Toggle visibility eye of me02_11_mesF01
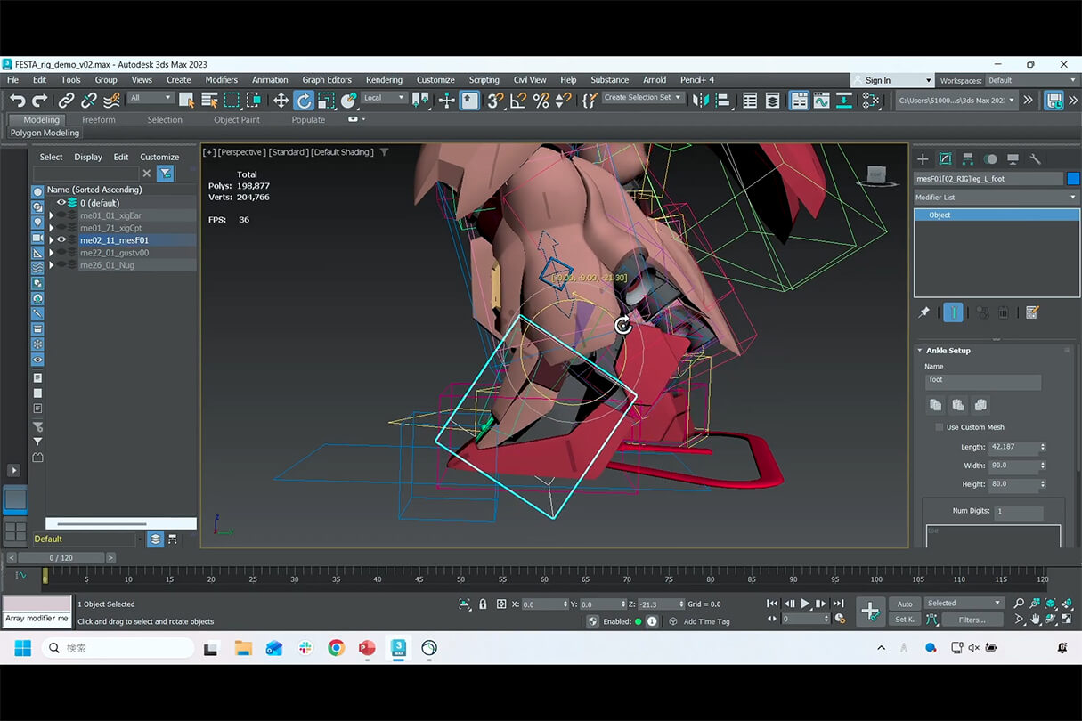 (61, 240)
